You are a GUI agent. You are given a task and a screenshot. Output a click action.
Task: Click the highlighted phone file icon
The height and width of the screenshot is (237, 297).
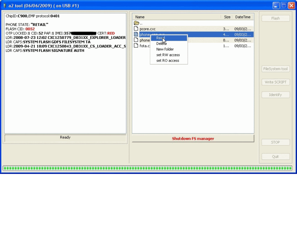pos(136,34)
